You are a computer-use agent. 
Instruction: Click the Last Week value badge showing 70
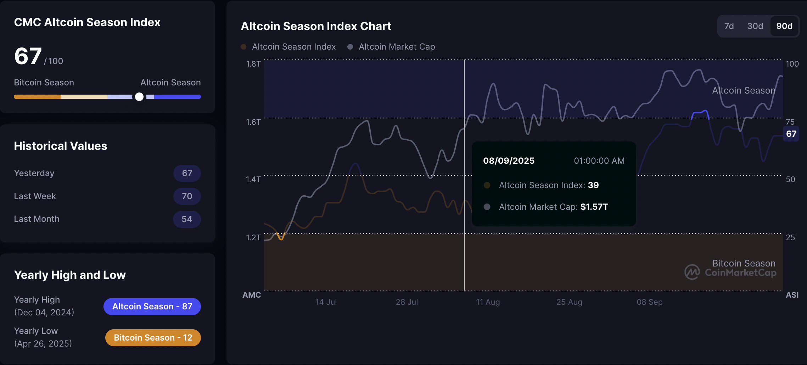click(x=187, y=196)
